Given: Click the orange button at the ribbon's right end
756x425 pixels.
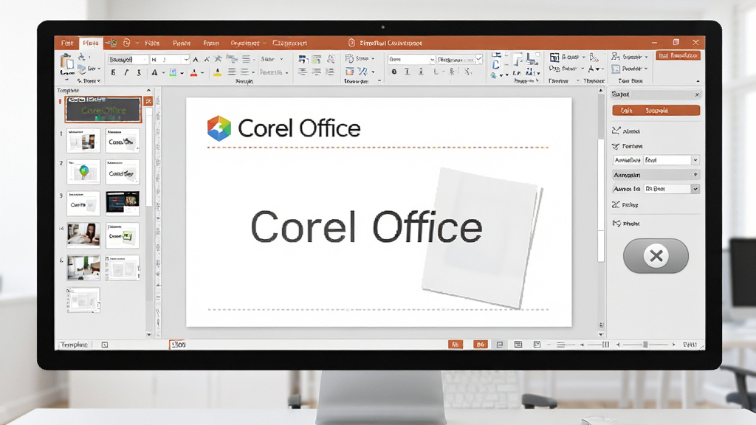Looking at the screenshot, I should click(678, 56).
